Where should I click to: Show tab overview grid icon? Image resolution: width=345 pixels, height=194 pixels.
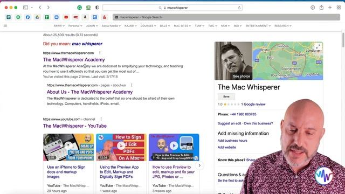point(339,8)
